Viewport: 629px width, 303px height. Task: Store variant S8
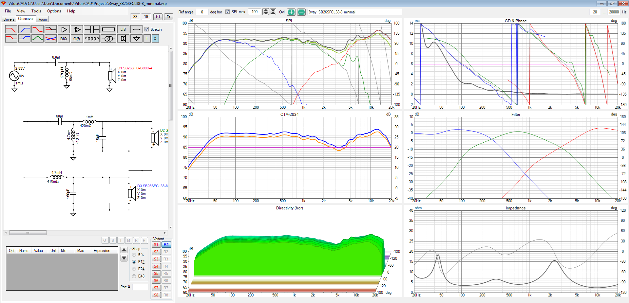(x=156, y=295)
